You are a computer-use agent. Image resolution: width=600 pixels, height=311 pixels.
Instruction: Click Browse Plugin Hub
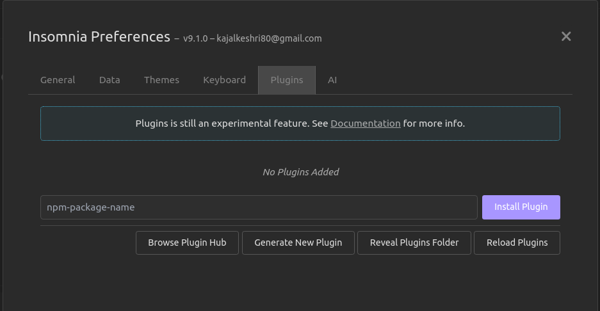[x=187, y=243]
